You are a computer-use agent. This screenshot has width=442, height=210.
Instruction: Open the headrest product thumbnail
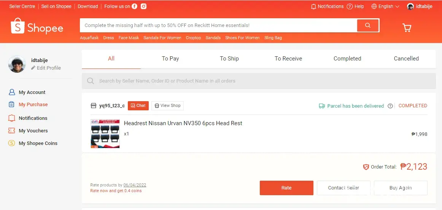point(105,134)
